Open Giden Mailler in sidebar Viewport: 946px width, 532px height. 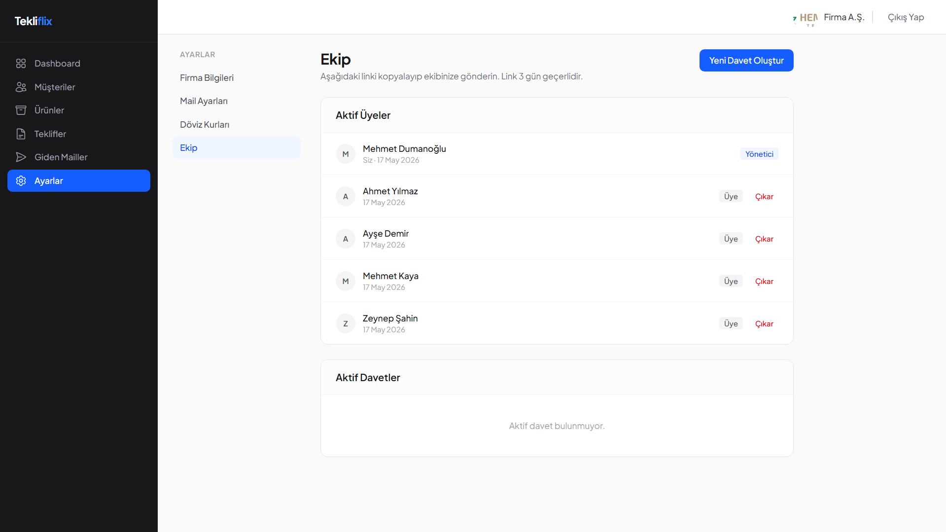pos(79,157)
